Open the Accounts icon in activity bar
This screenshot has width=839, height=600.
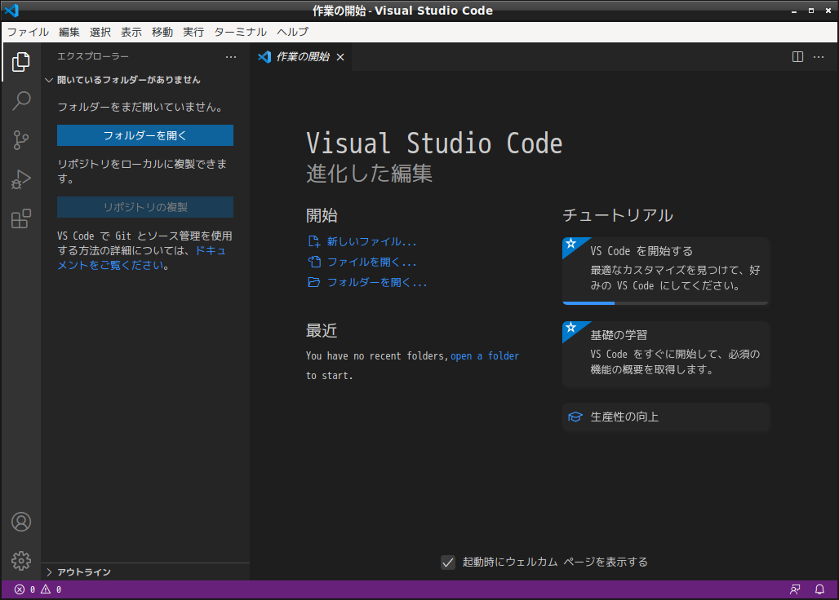pos(21,522)
